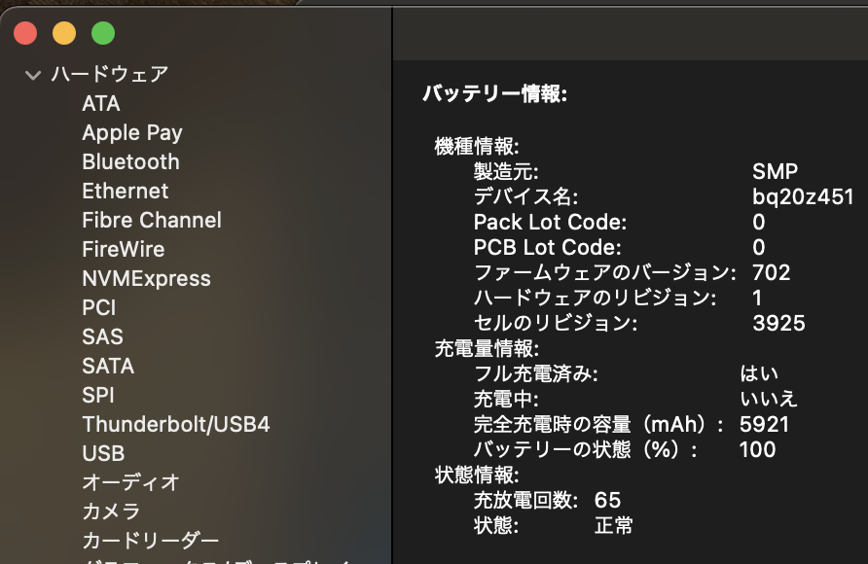Select SAS in the sidebar
The width and height of the screenshot is (868, 564).
(102, 337)
